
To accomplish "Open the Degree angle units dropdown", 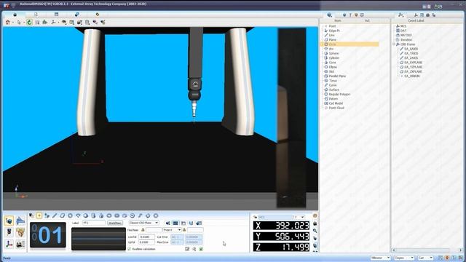I will [404, 258].
